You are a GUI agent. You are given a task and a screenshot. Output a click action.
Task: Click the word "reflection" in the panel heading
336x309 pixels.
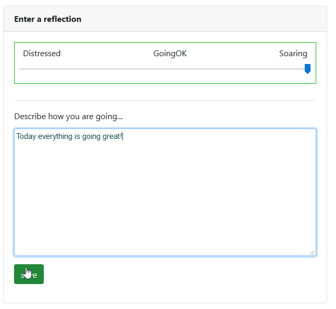63,19
